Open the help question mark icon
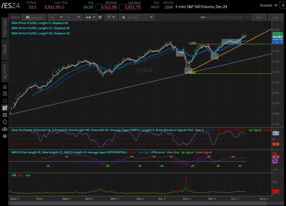This screenshot has width=286, height=206. 5,136
